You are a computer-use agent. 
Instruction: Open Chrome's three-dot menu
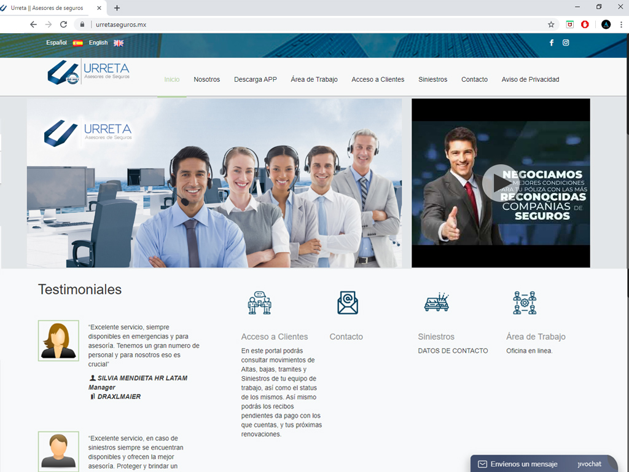point(621,25)
